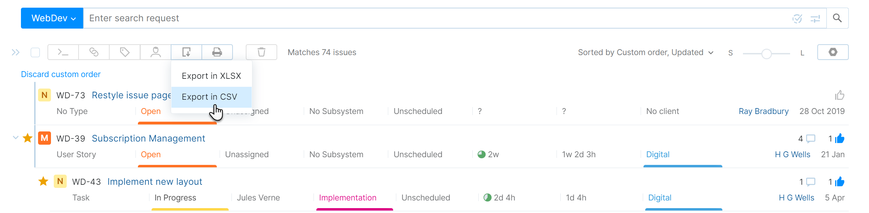Select the link issues icon
Image resolution: width=869 pixels, height=213 pixels.
[x=94, y=52]
